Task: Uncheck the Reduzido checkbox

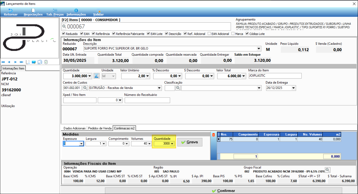Action: coord(63,34)
